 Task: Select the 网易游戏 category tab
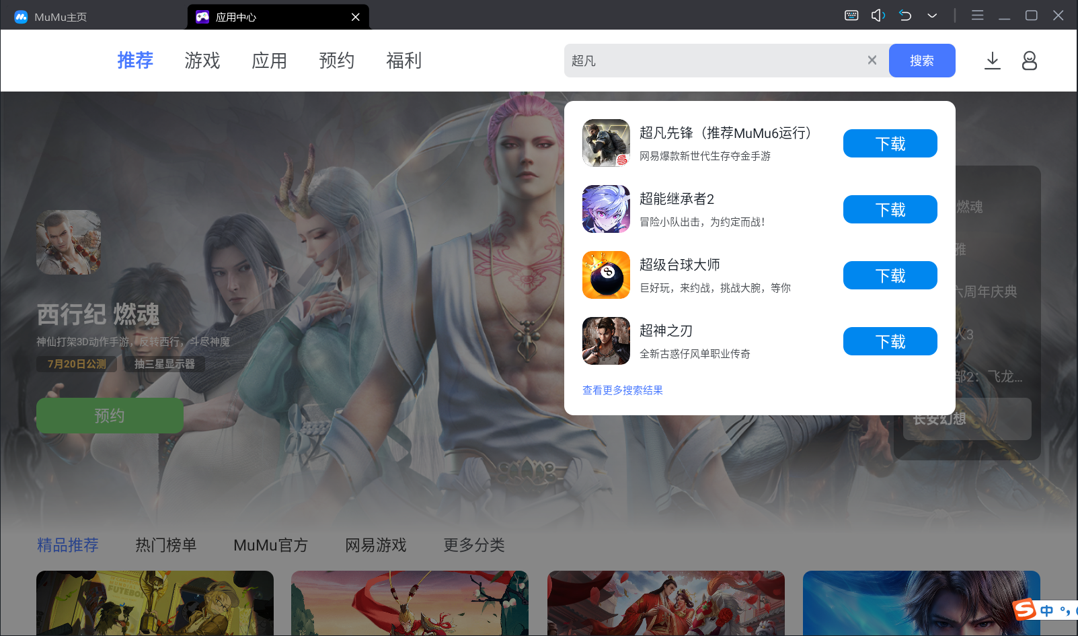click(x=376, y=545)
